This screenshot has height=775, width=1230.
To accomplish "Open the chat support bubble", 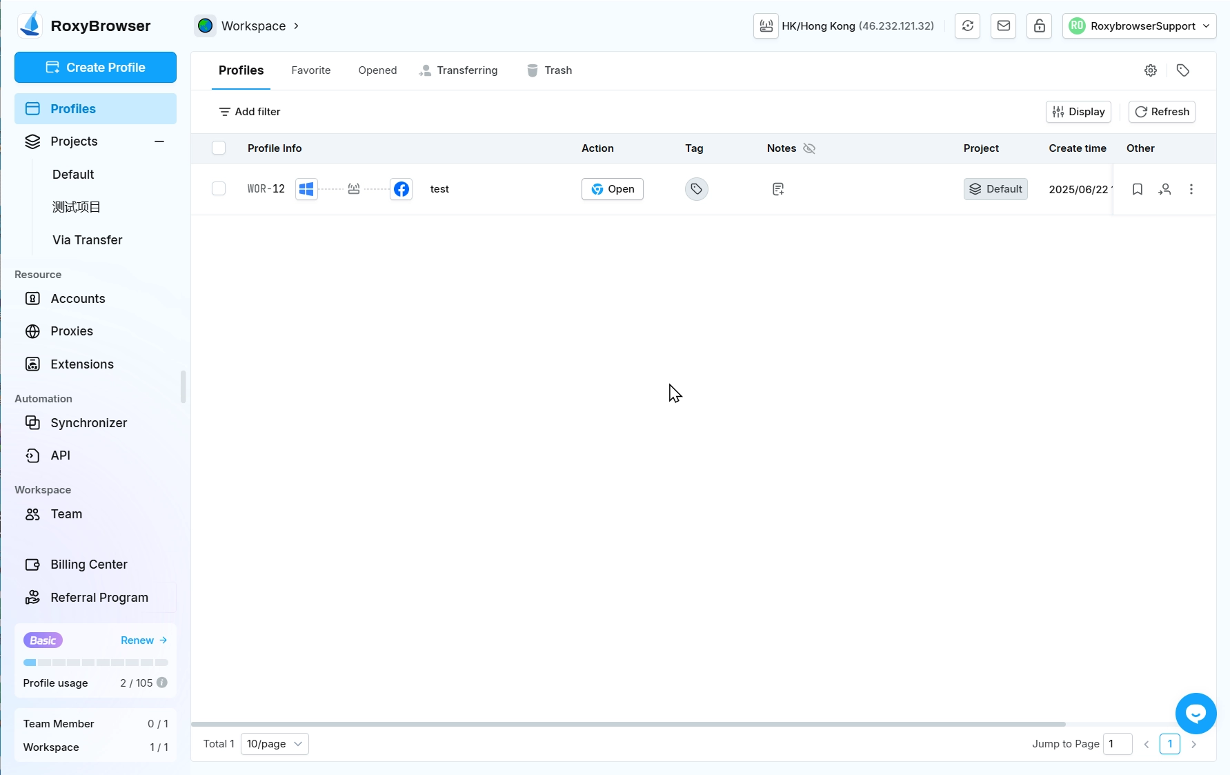I will pyautogui.click(x=1196, y=714).
